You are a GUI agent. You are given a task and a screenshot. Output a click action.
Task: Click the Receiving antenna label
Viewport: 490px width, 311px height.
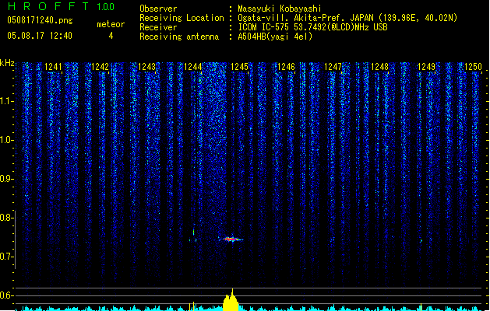click(x=179, y=37)
